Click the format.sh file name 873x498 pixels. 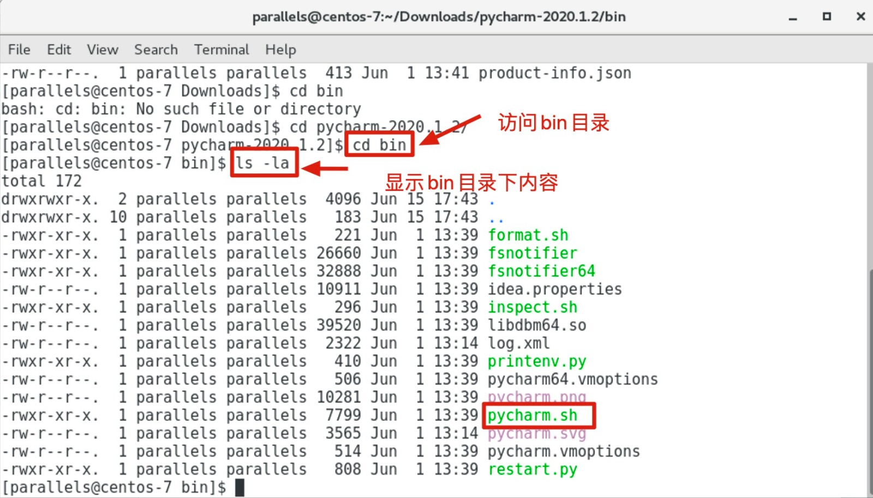tap(528, 235)
